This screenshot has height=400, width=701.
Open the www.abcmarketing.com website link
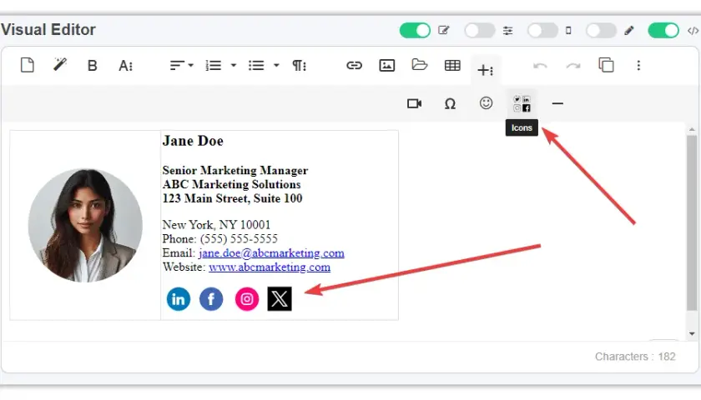[x=270, y=267]
